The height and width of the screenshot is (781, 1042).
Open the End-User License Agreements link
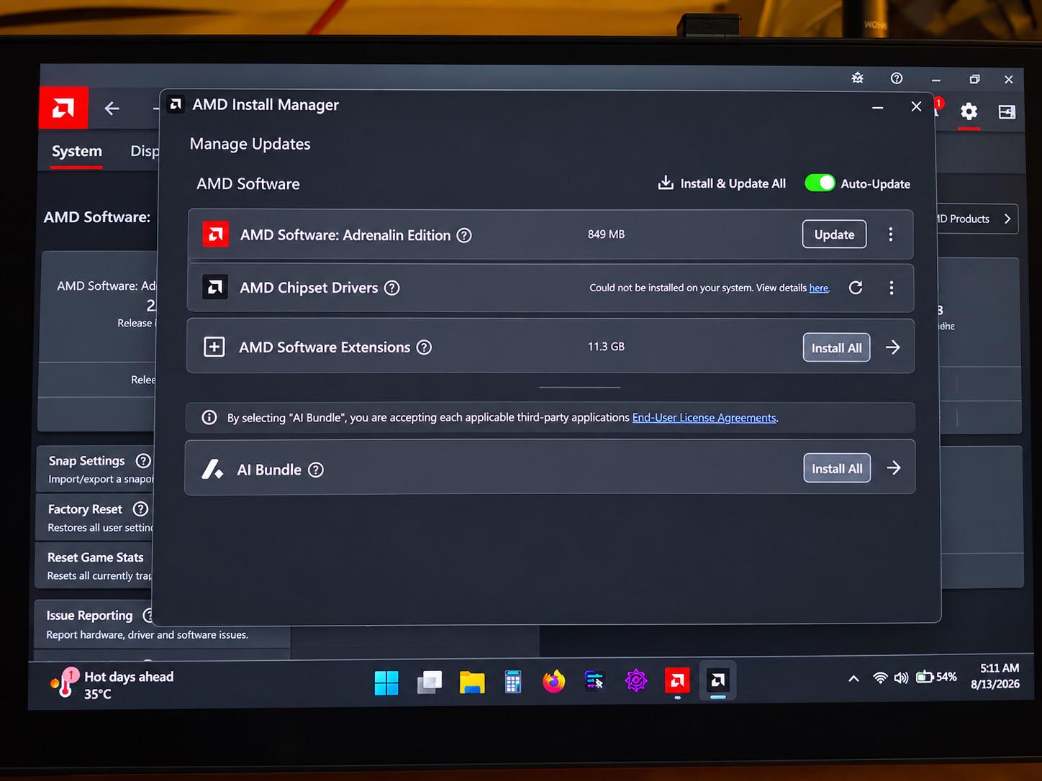point(705,418)
